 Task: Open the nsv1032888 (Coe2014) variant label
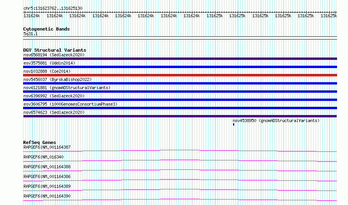coord(47,71)
